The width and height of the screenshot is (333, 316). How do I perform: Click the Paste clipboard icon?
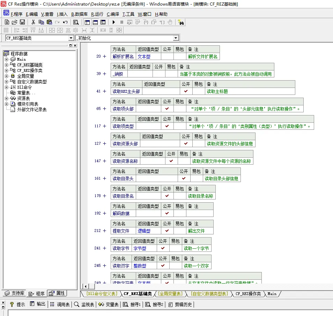(x=49, y=22)
